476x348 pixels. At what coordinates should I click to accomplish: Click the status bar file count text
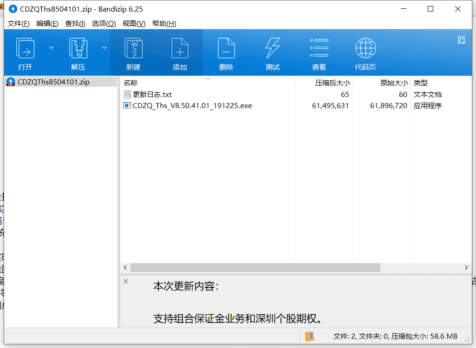tap(395, 336)
